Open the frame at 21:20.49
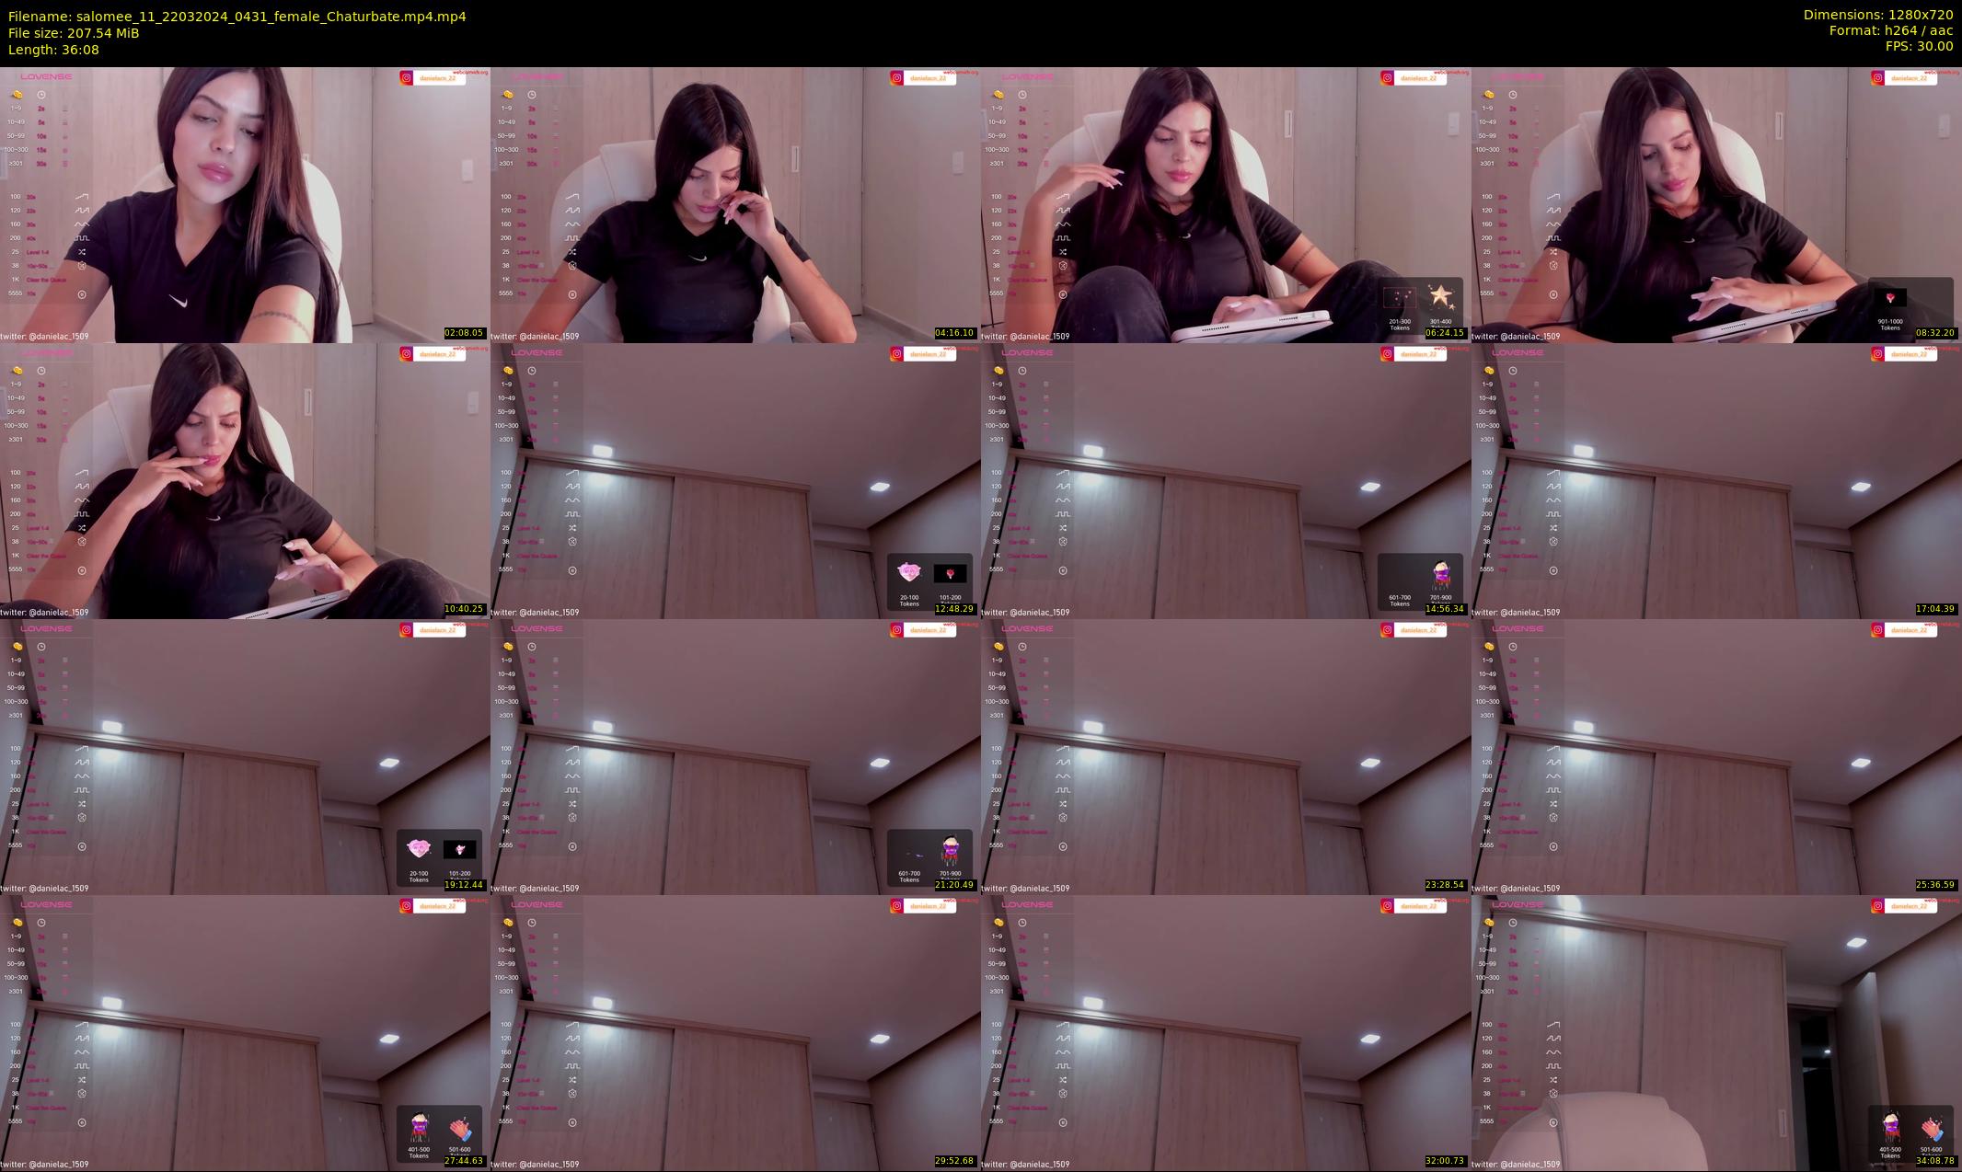This screenshot has height=1172, width=1962. (735, 756)
